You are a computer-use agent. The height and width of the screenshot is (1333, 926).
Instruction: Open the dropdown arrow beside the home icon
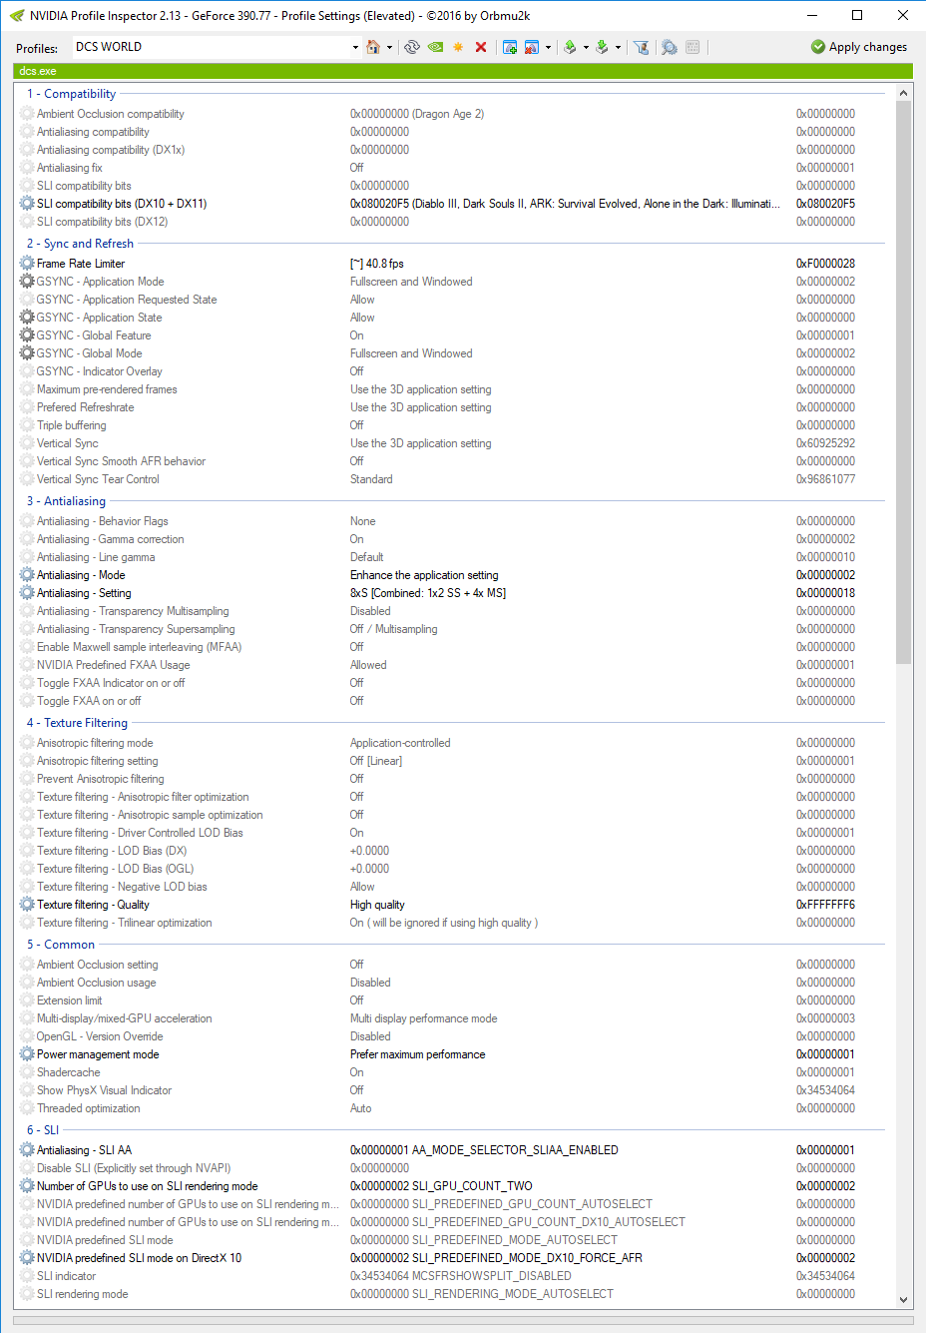(x=389, y=47)
